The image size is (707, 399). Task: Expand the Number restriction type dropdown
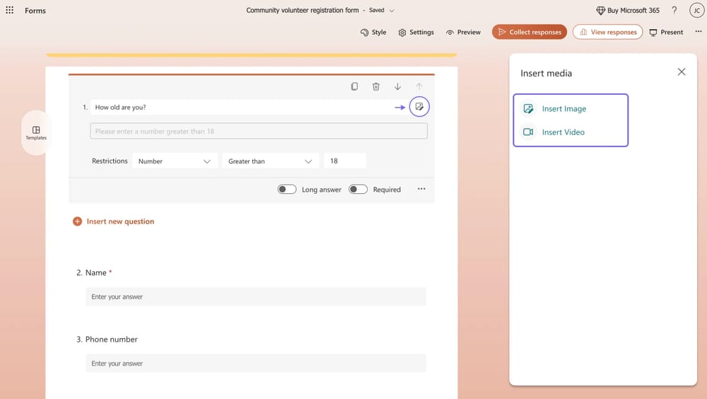click(x=175, y=161)
